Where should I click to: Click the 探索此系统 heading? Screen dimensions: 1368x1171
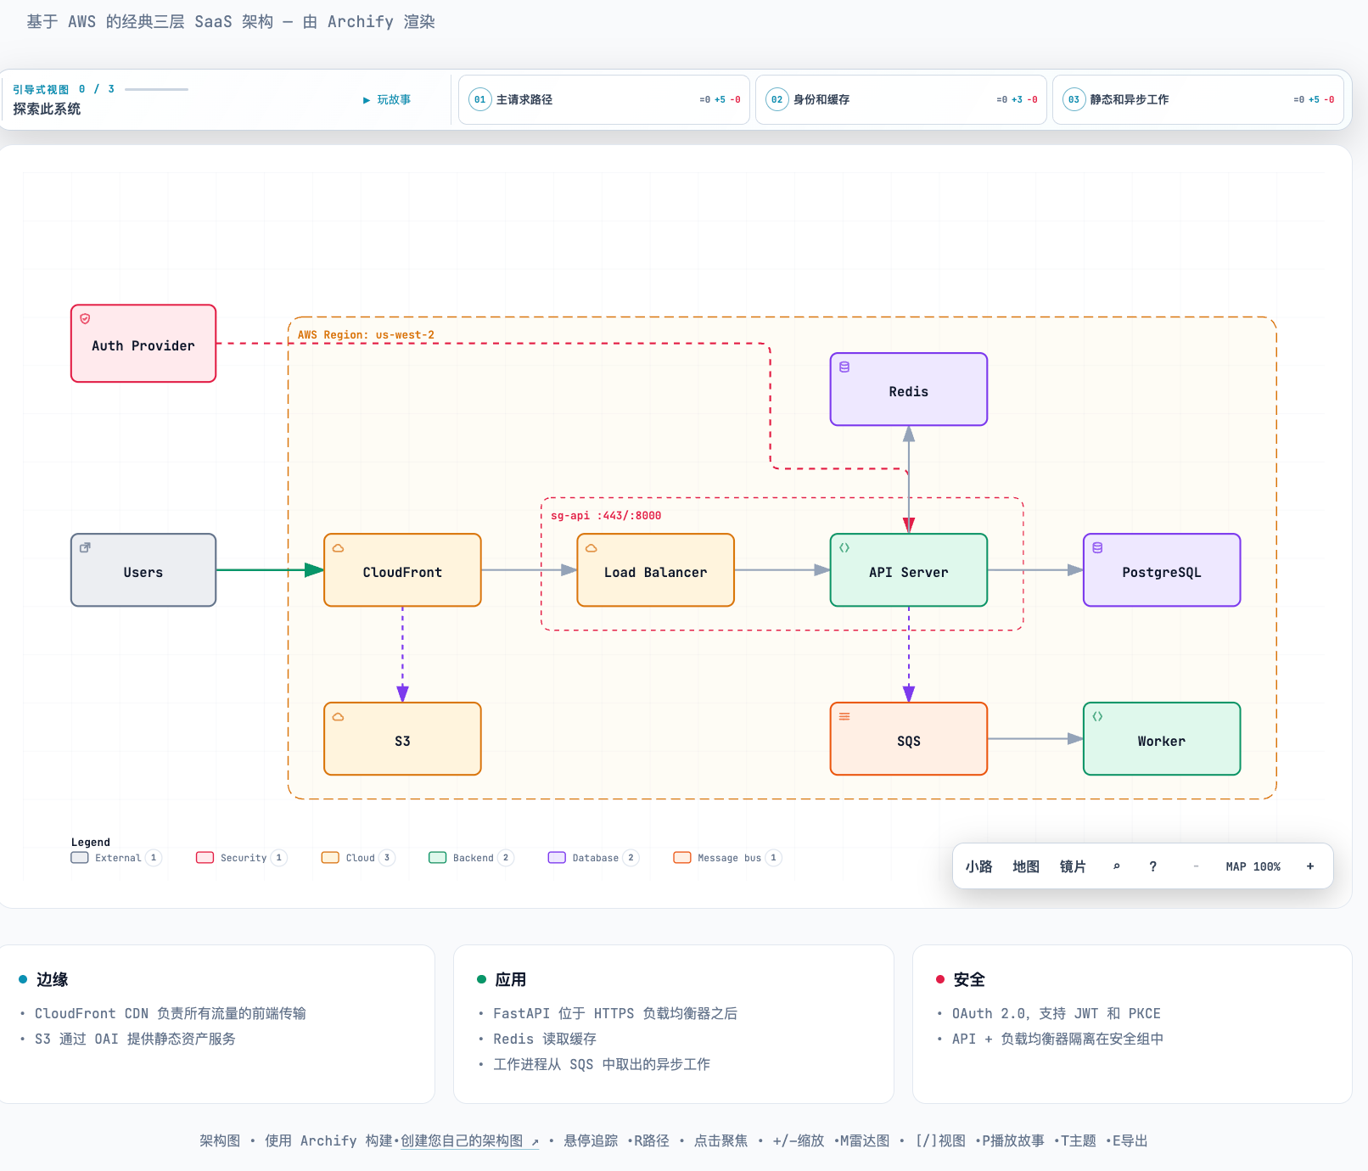47,109
